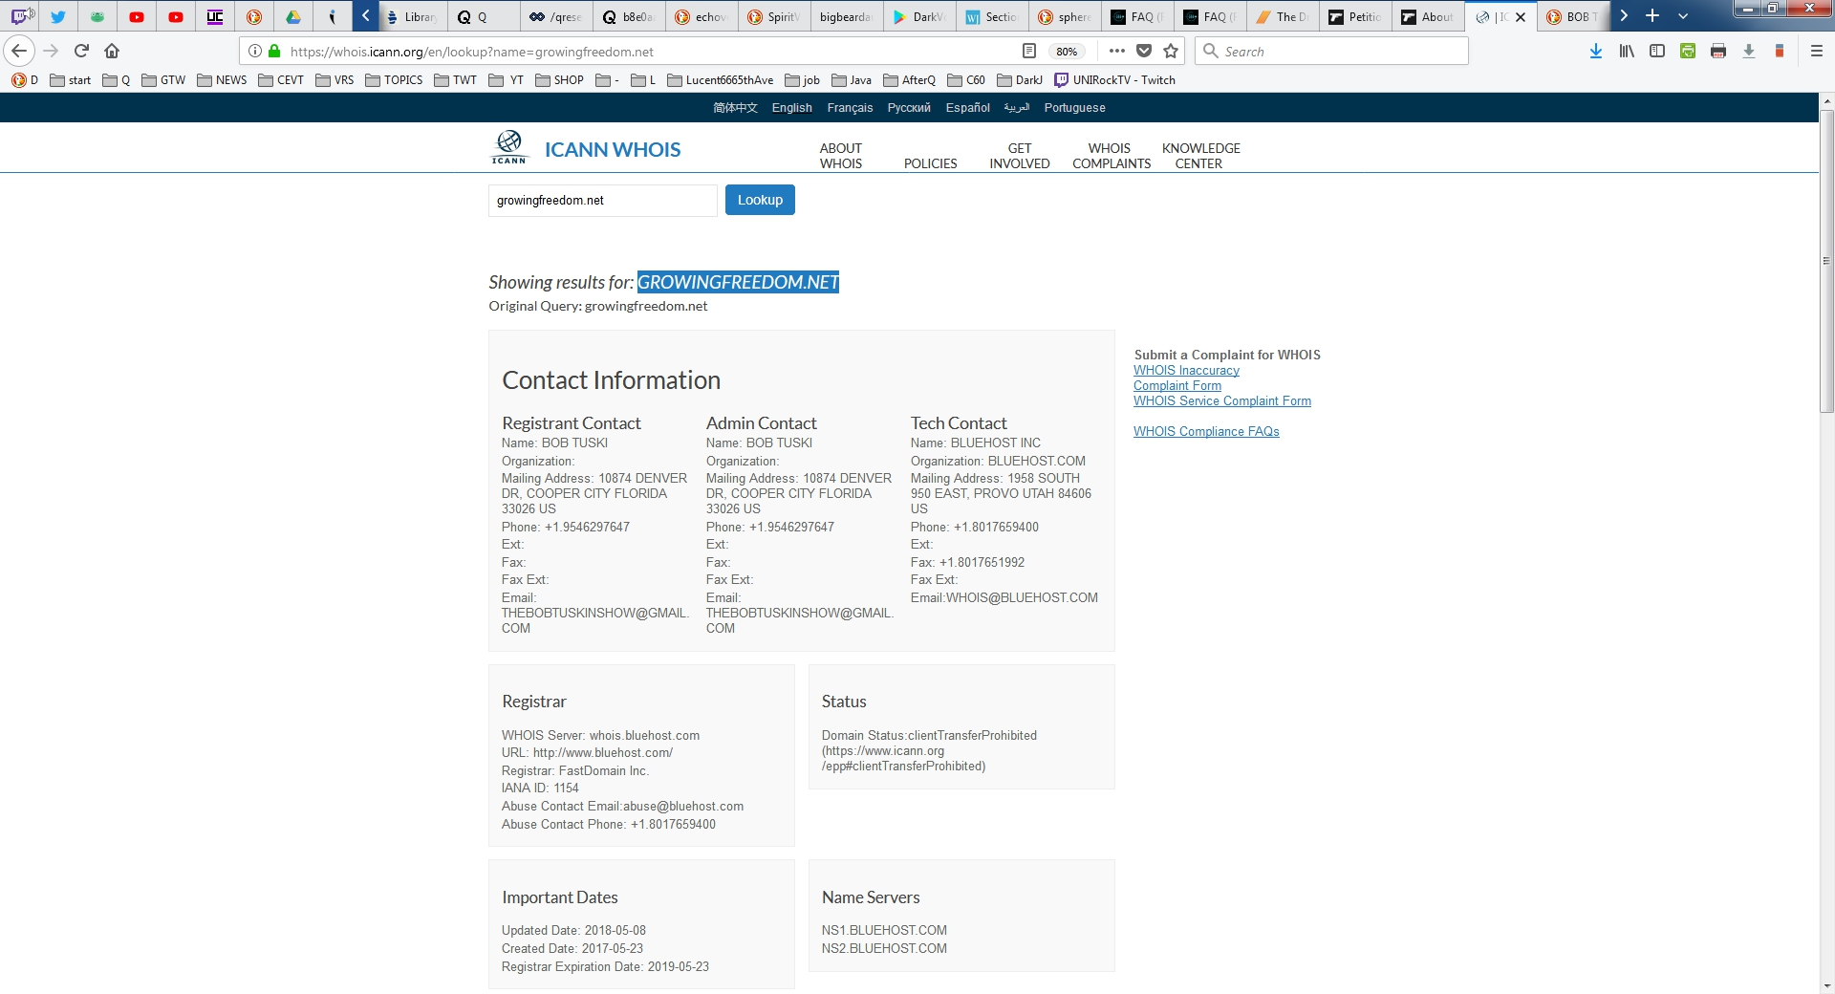
Task: Open the WHOIS Compliance FAQs link
Action: [1206, 432]
